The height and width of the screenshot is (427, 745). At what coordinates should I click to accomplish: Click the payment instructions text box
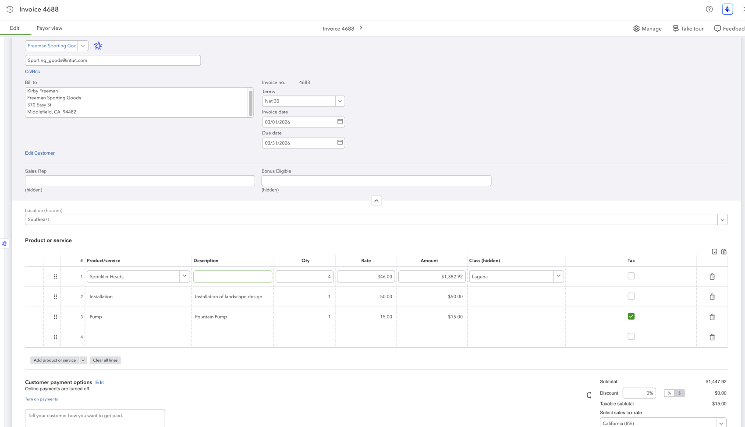coord(95,418)
